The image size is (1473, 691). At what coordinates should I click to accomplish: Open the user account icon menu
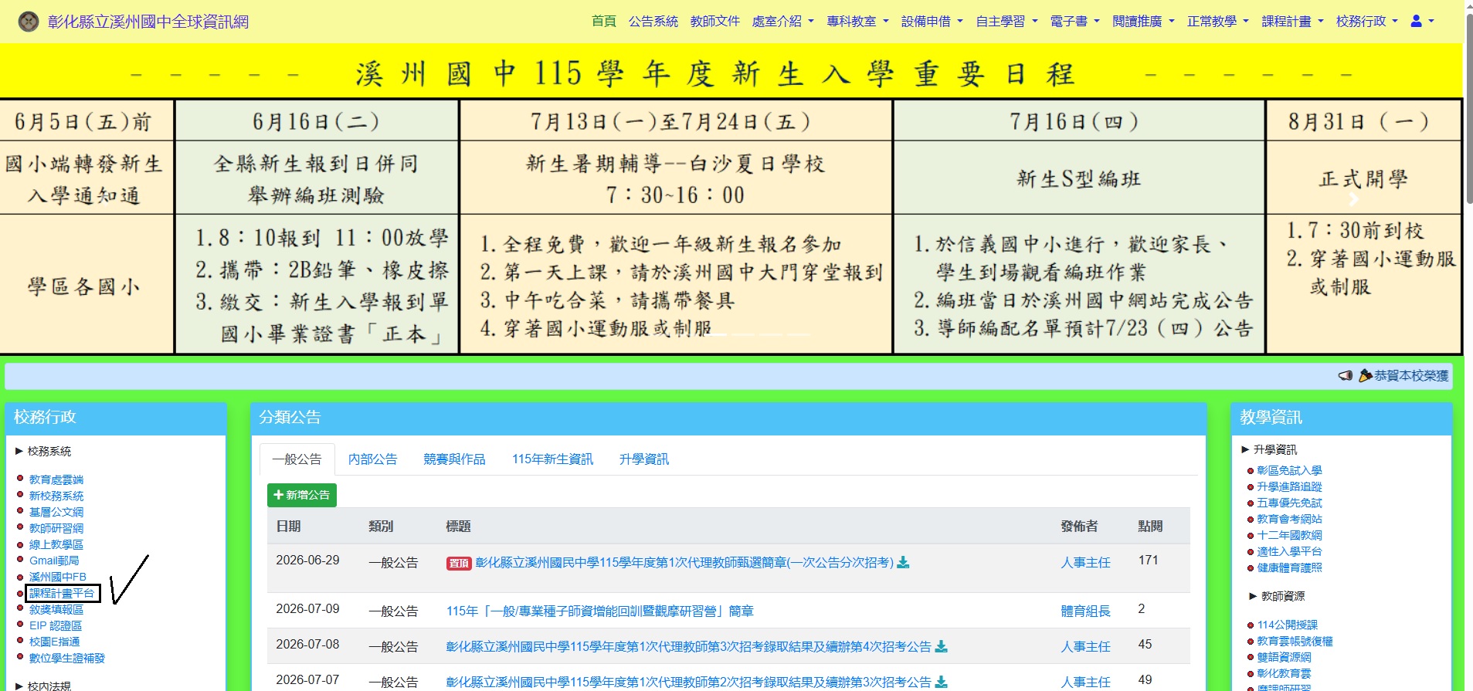(1422, 22)
